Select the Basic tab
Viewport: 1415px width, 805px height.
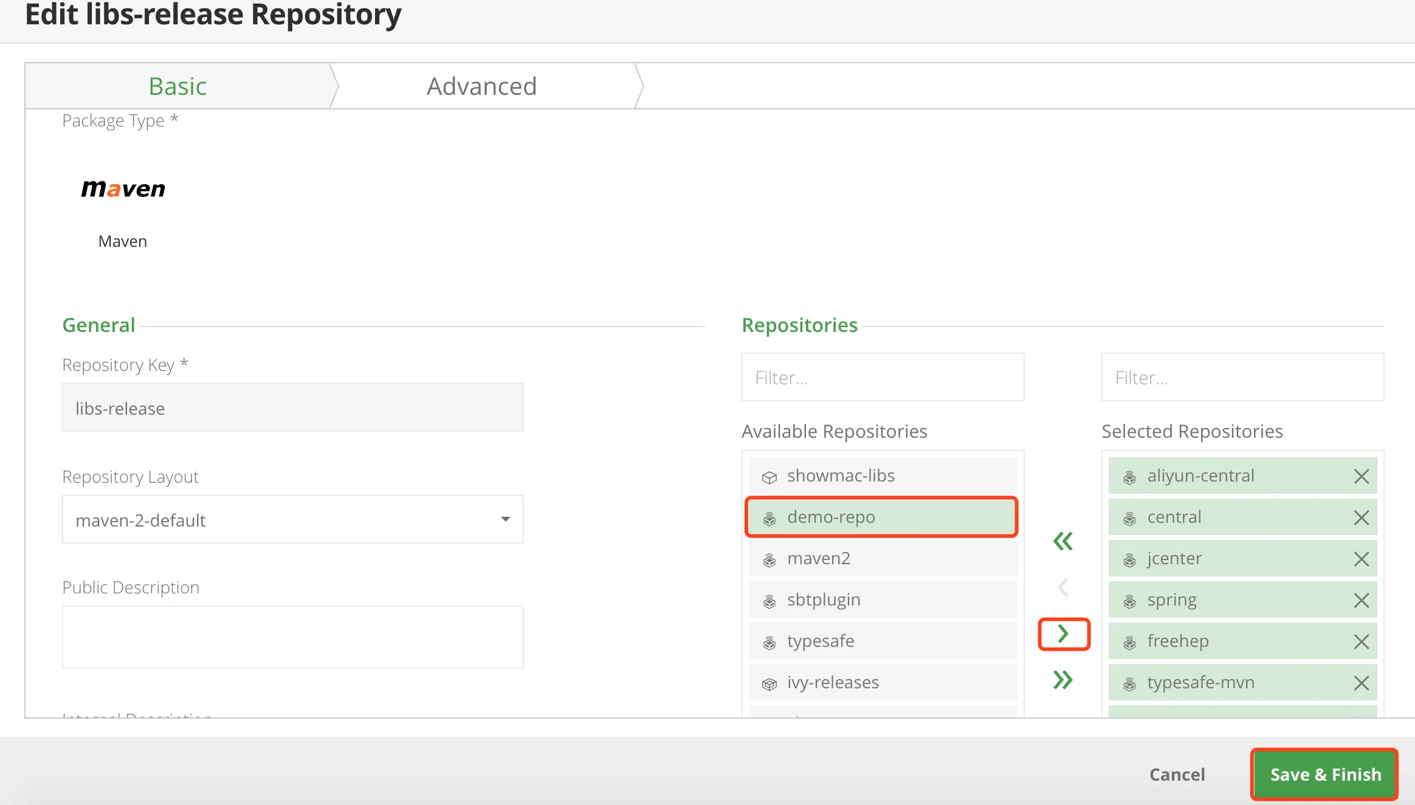(x=177, y=86)
